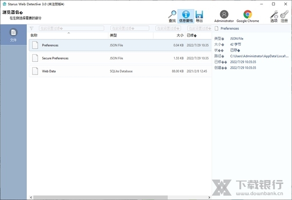Sort by the Size column header
This screenshot has height=200, width=292.
169,35
